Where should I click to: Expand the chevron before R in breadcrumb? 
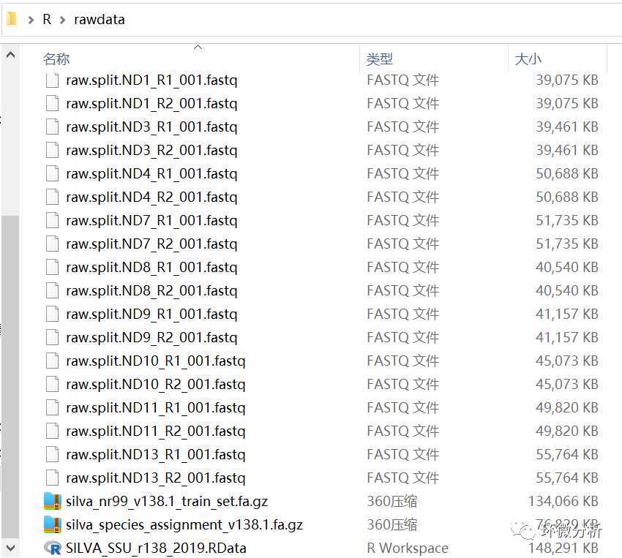point(31,20)
